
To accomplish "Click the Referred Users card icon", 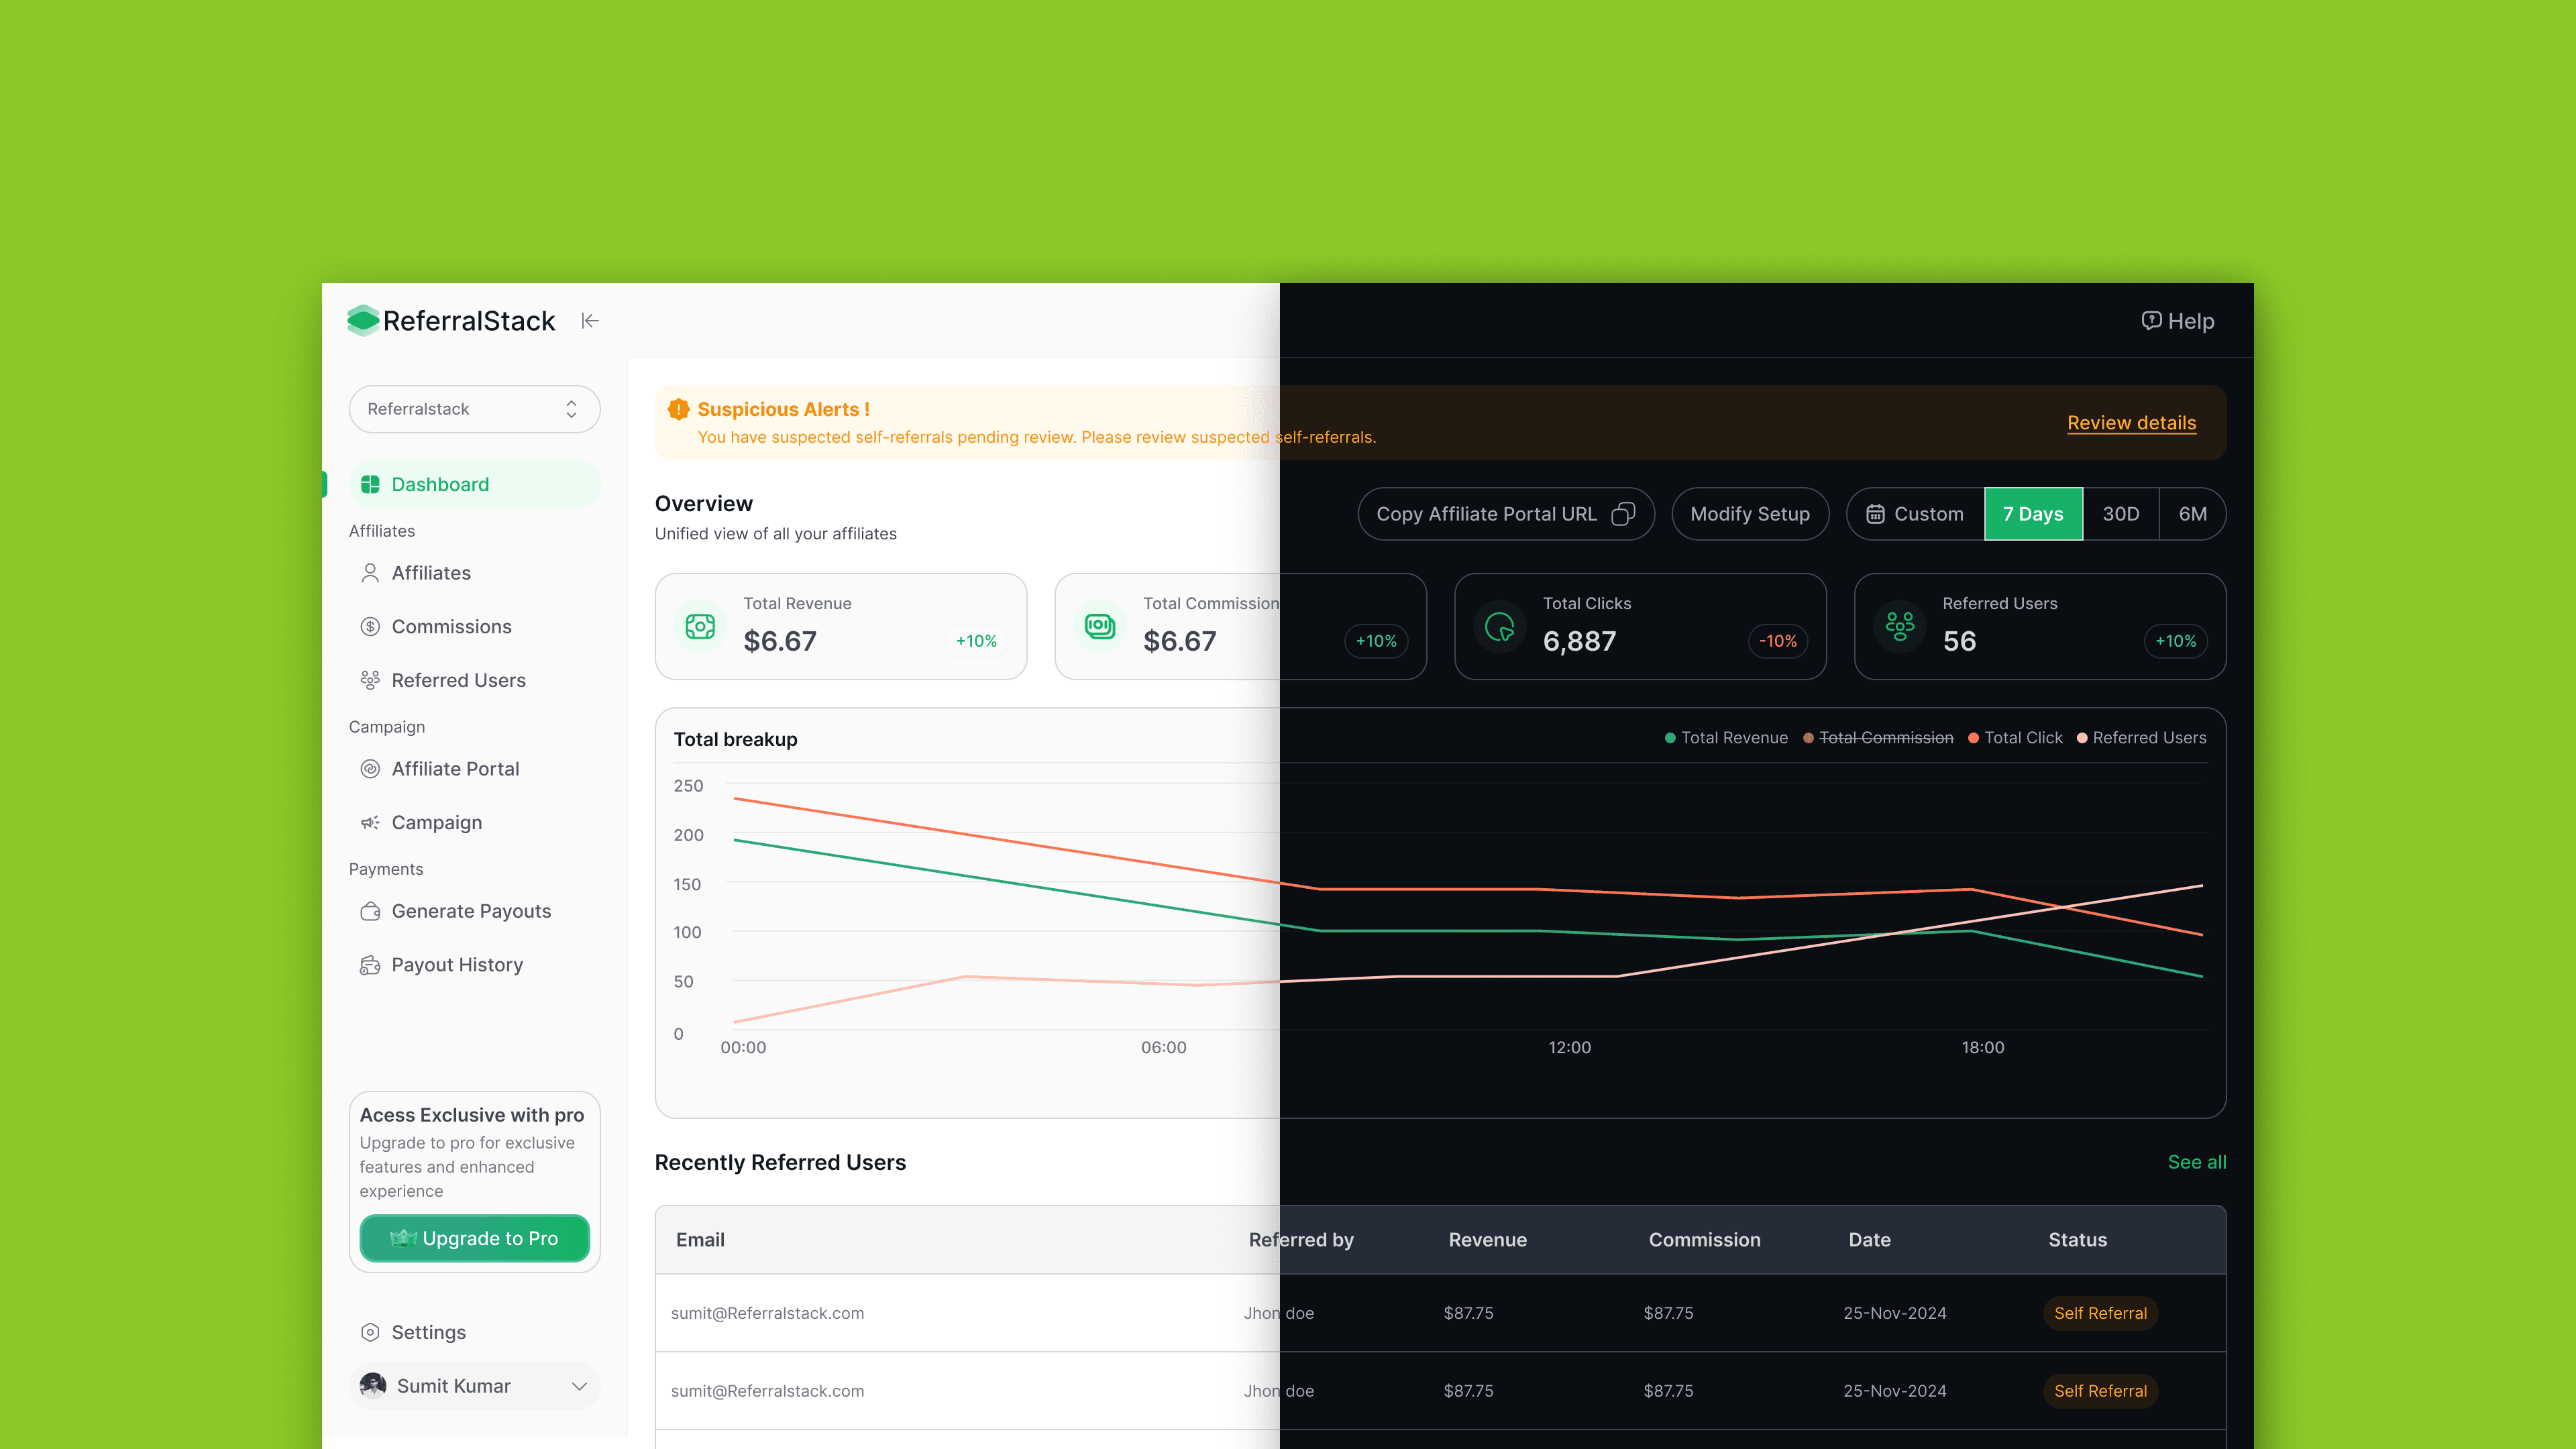I will 1899,627.
